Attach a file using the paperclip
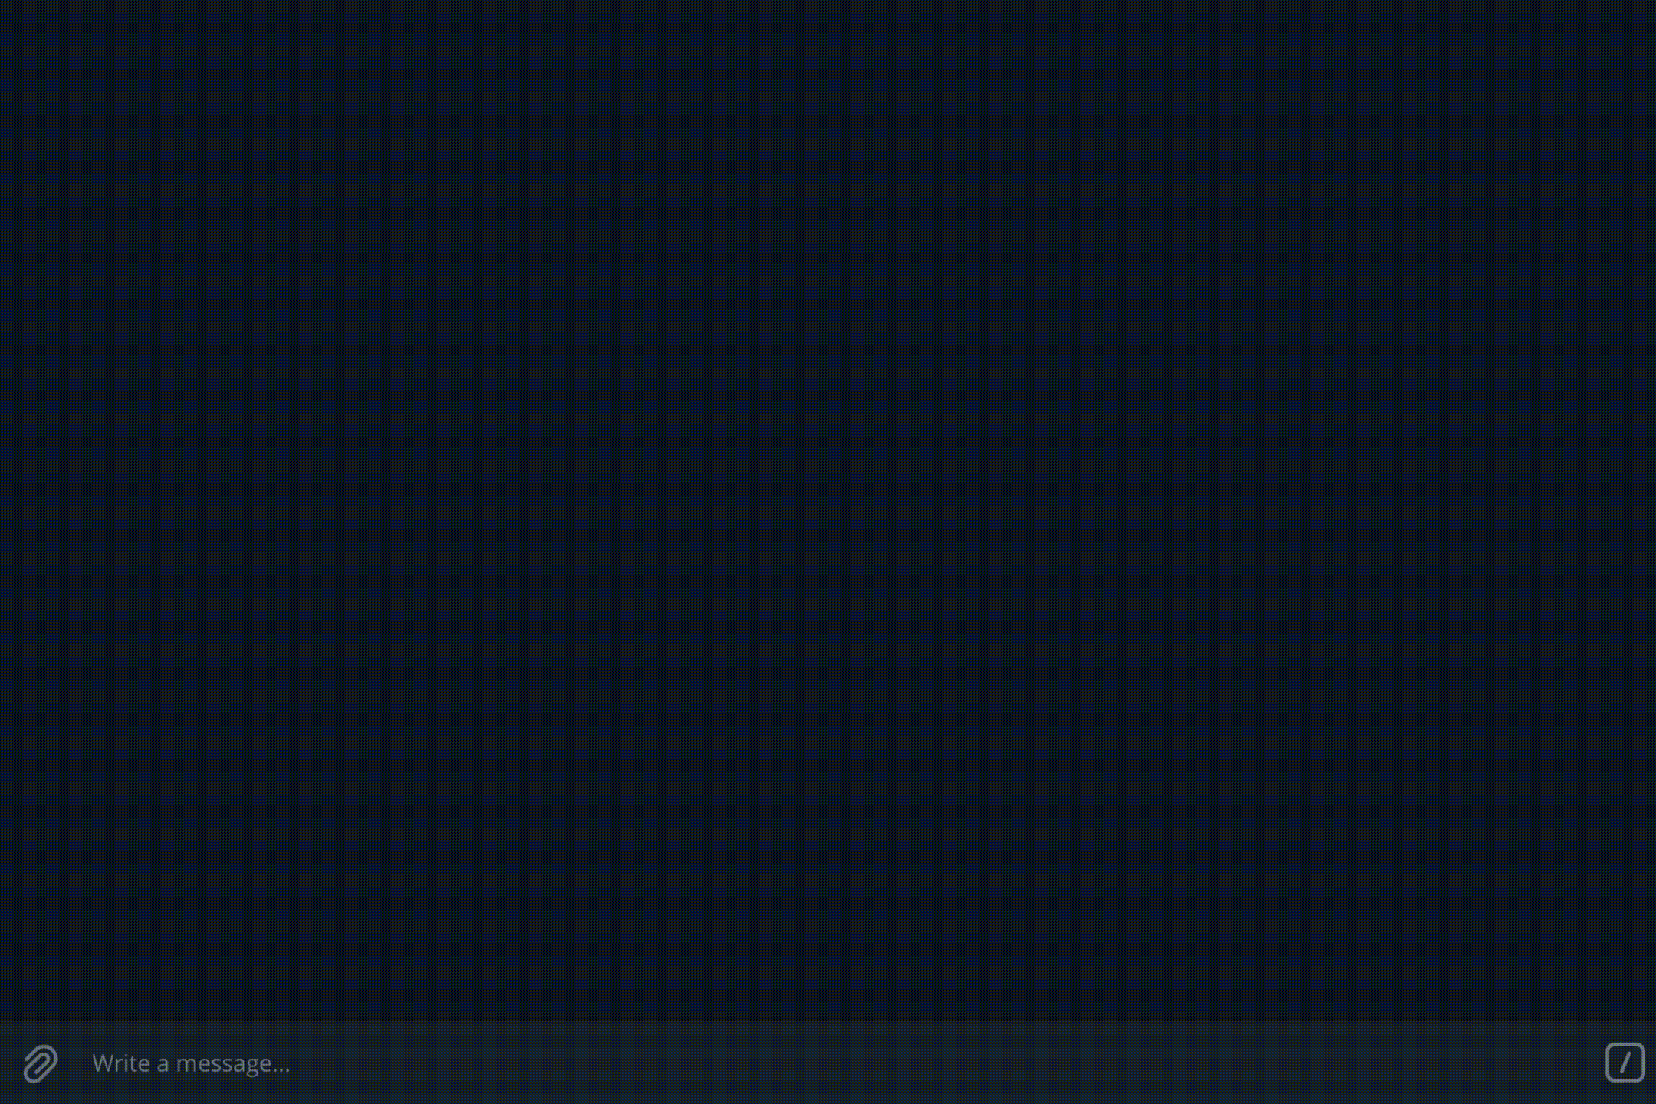This screenshot has width=1656, height=1104. tap(40, 1063)
